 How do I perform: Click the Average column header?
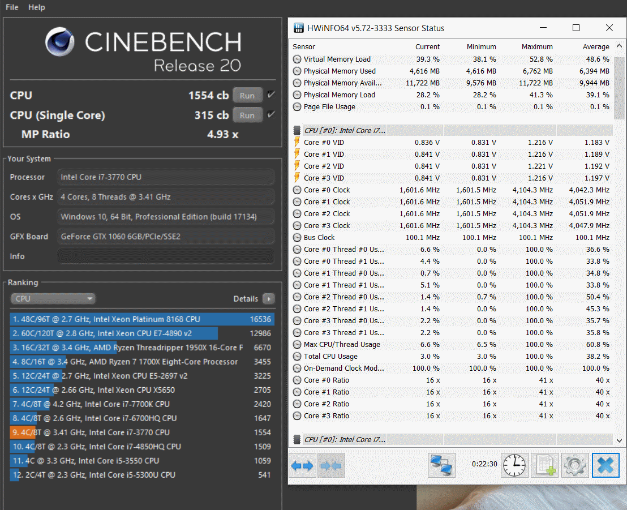click(x=596, y=47)
